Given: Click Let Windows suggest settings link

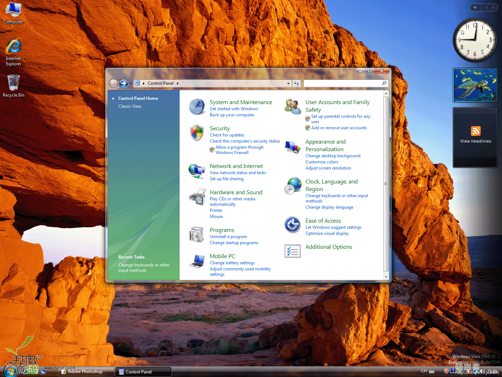Looking at the screenshot, I should click(333, 227).
